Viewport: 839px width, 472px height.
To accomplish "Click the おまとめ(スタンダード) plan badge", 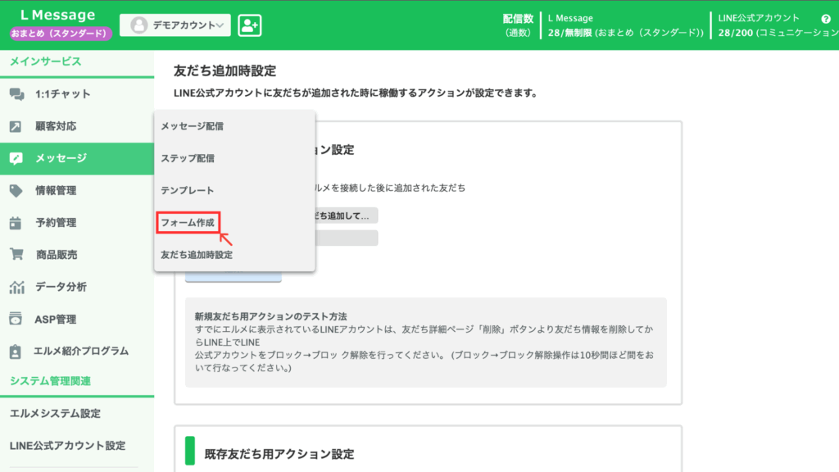I will point(59,33).
